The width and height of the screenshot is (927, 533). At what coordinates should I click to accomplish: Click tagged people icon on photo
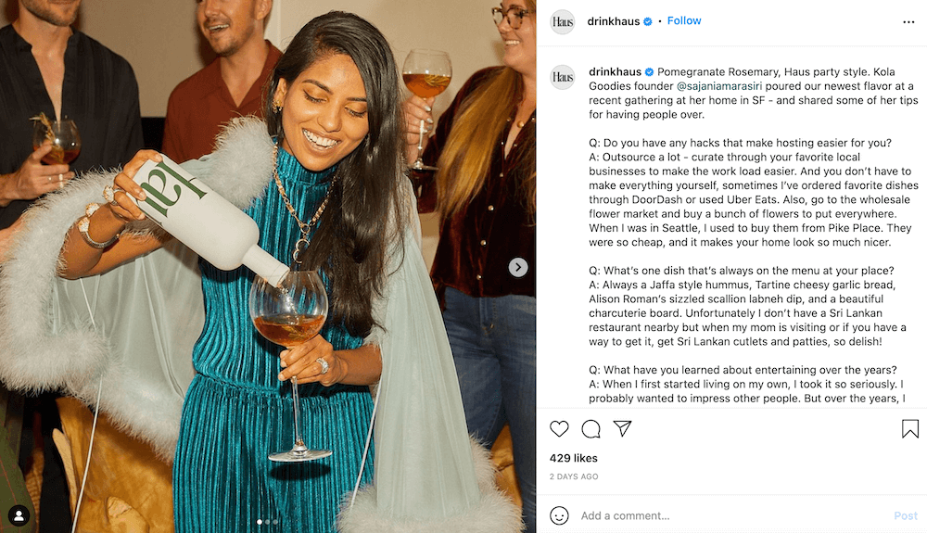(19, 514)
